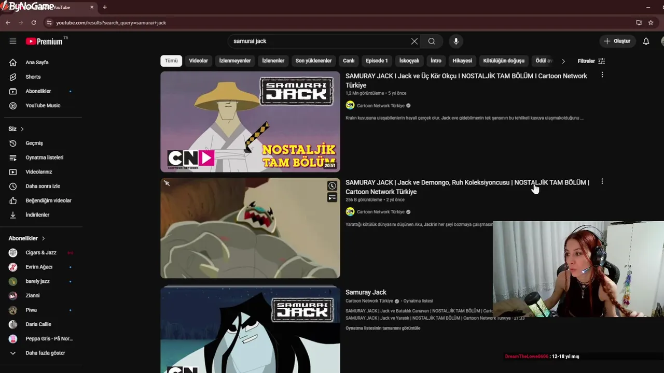Open Samuray Jack playlist thumbnail
664x373 pixels.
250,329
